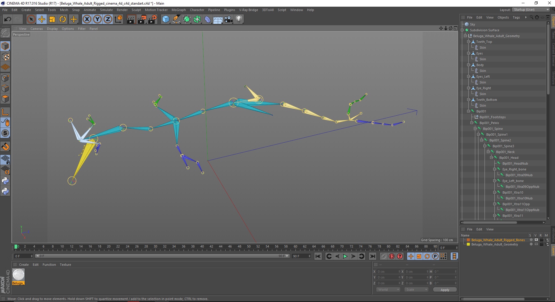Open viewport Display menu

pos(52,29)
